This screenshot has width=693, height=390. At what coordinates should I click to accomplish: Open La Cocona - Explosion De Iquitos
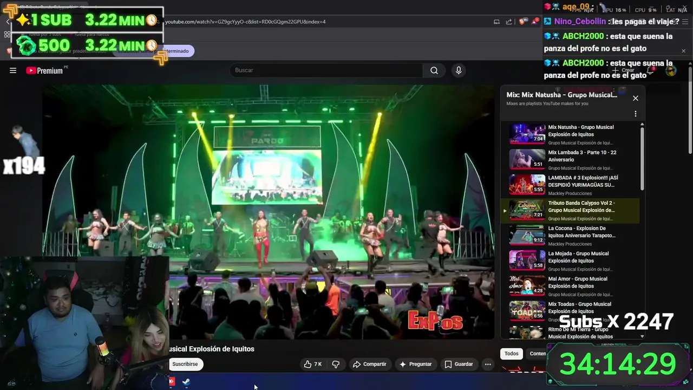click(x=581, y=232)
